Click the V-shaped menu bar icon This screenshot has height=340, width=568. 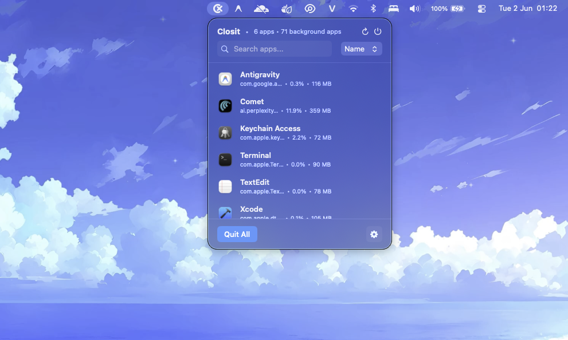pyautogui.click(x=332, y=9)
